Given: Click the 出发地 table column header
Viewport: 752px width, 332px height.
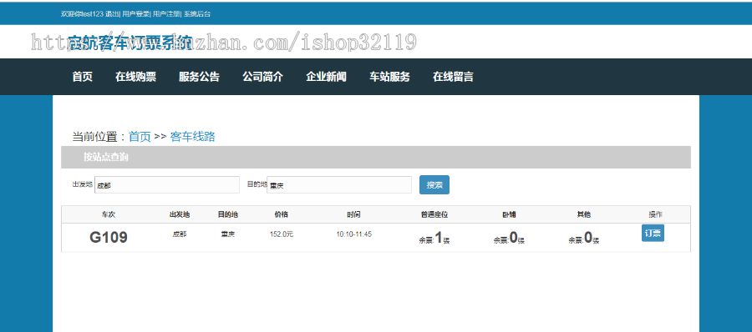Looking at the screenshot, I should pos(180,214).
